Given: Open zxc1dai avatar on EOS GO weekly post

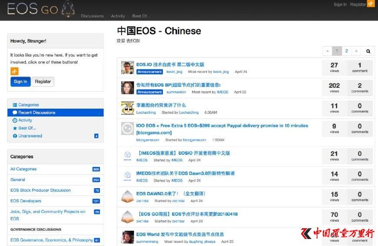Looking at the screenshot, I should point(128,217).
